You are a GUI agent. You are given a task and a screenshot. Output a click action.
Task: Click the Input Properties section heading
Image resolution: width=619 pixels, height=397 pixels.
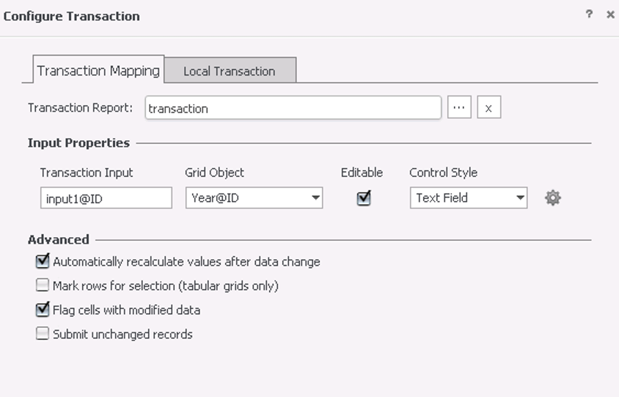coord(78,143)
